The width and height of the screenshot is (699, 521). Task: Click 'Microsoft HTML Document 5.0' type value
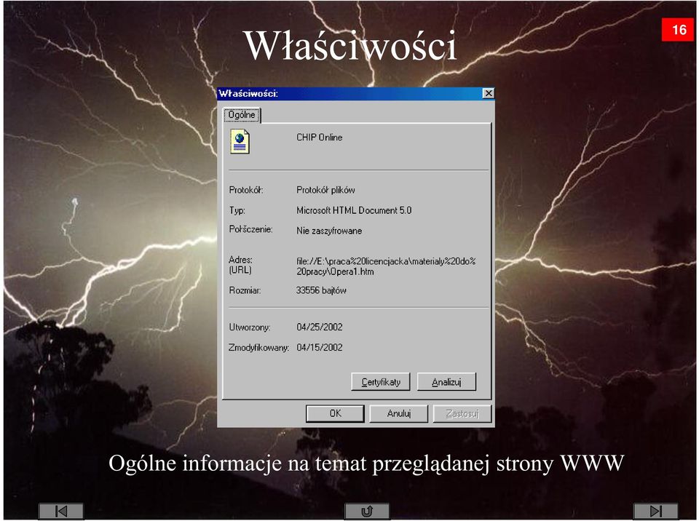pos(354,210)
